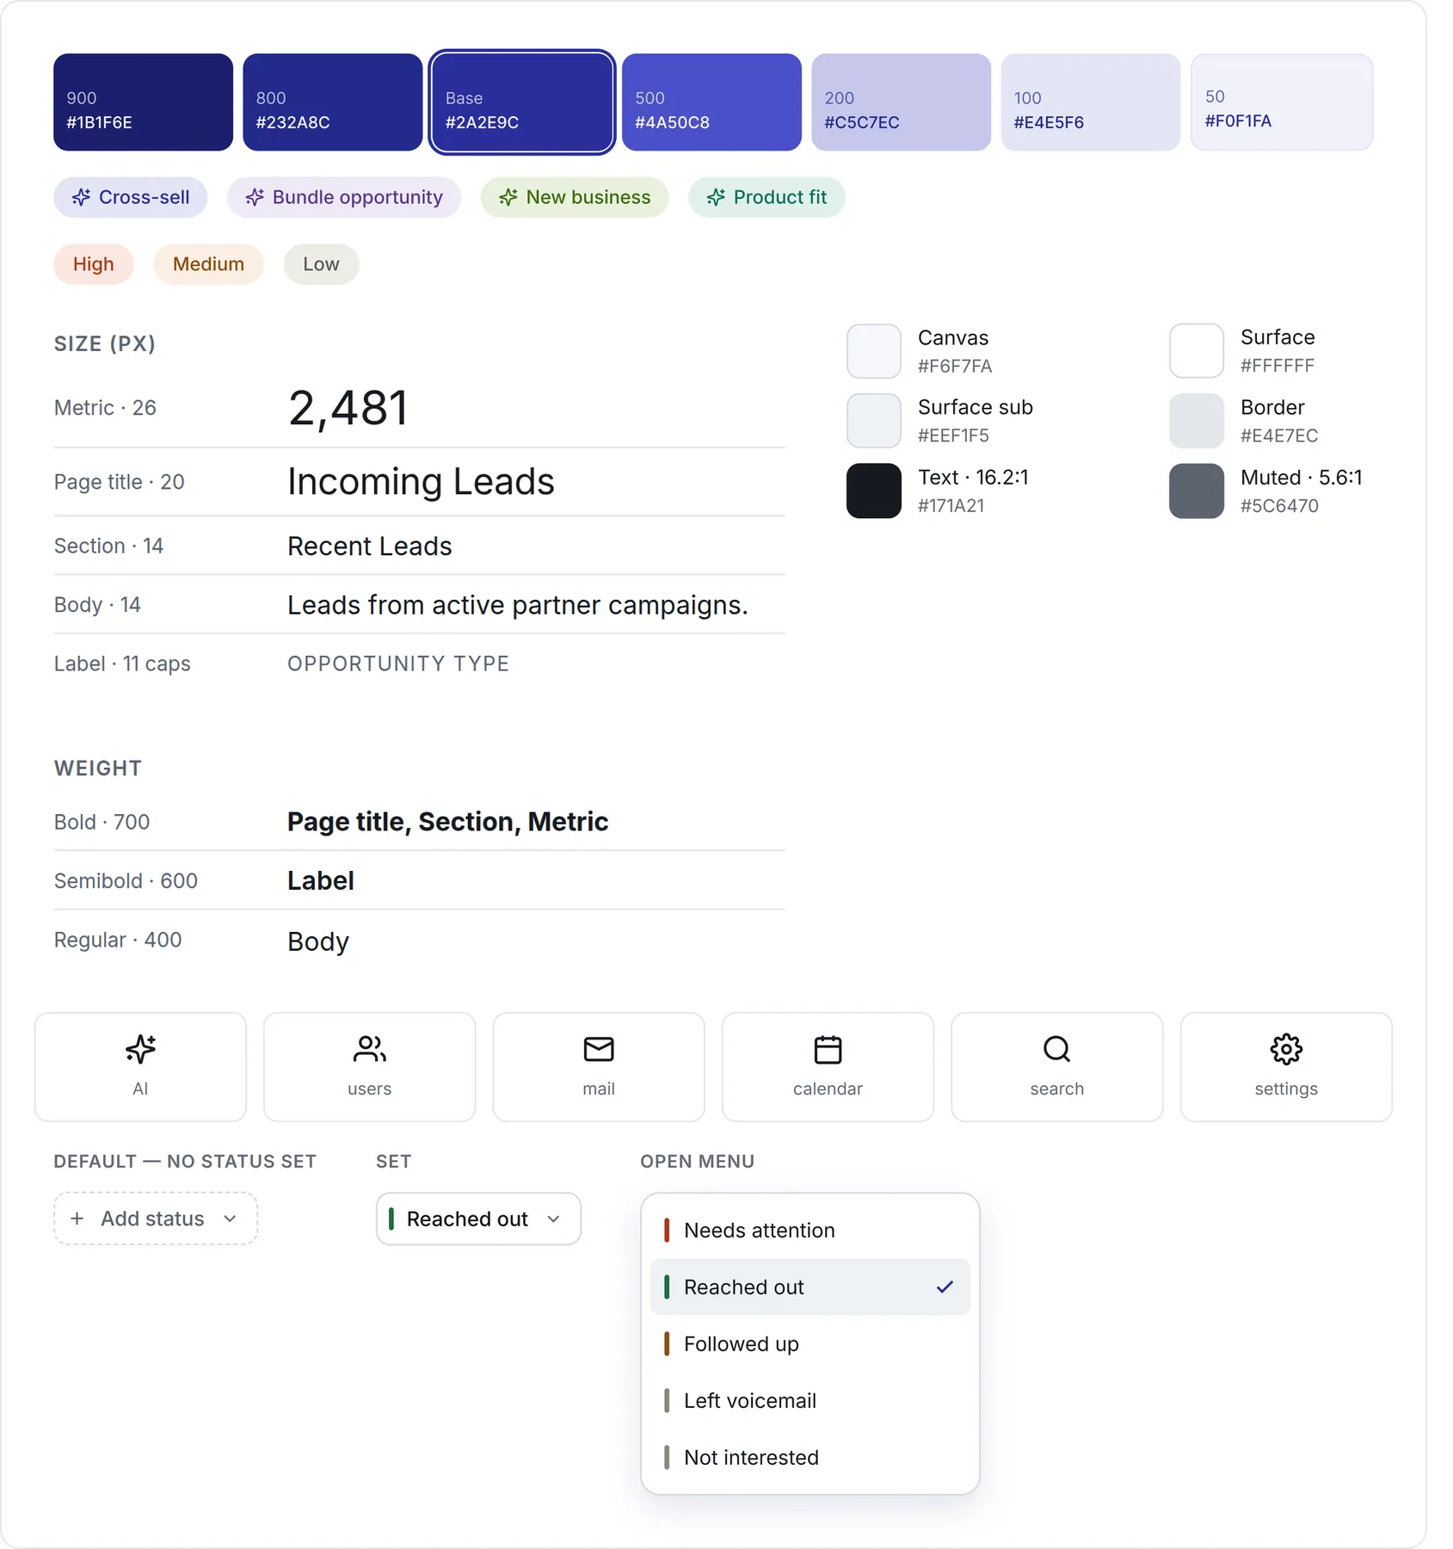Click the calendar icon card
Image resolution: width=1453 pixels, height=1549 pixels.
click(x=828, y=1066)
